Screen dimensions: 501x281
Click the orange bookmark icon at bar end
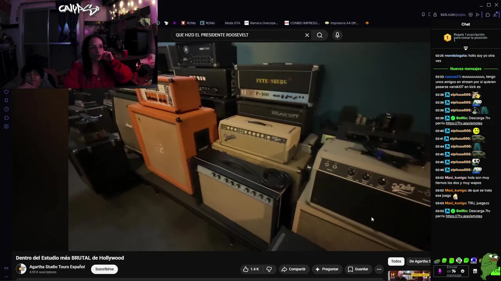367,23
